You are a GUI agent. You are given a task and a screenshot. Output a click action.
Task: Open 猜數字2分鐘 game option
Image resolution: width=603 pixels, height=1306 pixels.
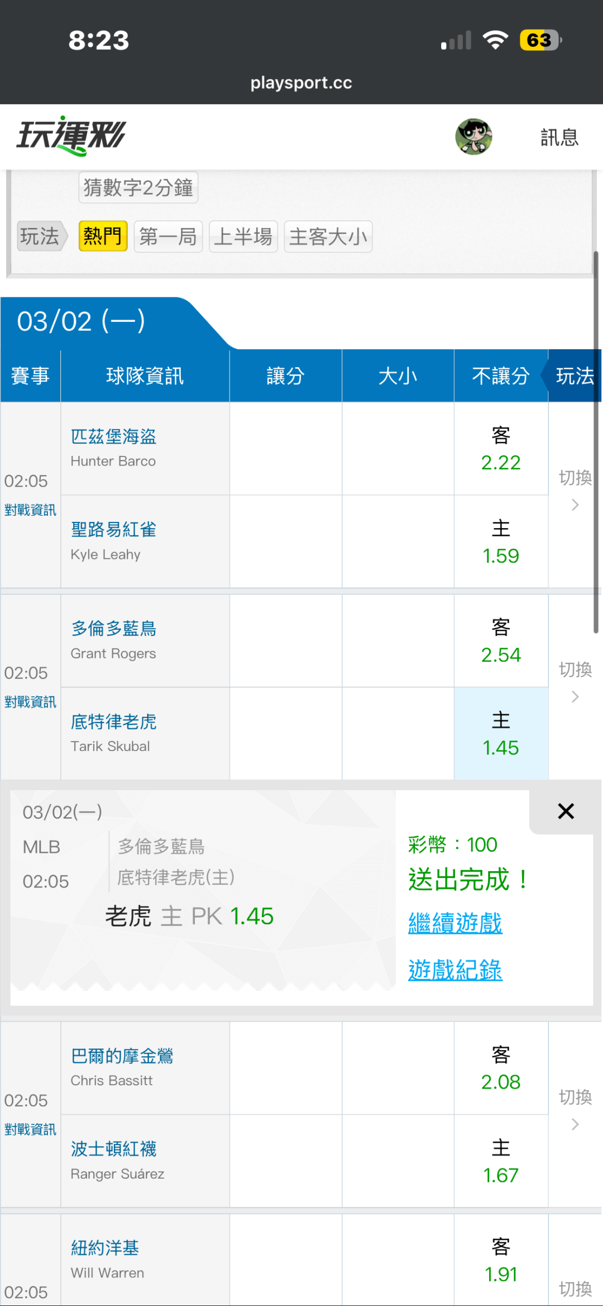tap(138, 188)
